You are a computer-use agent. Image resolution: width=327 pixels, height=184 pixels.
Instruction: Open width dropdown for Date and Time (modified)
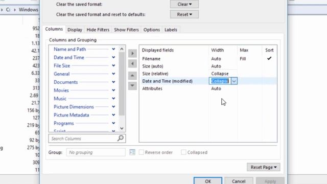pos(234,81)
